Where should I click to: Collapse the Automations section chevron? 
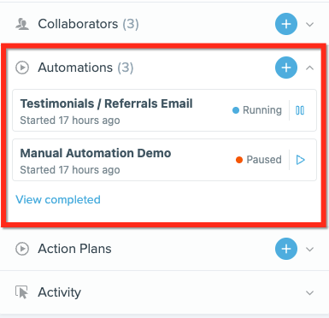[309, 68]
